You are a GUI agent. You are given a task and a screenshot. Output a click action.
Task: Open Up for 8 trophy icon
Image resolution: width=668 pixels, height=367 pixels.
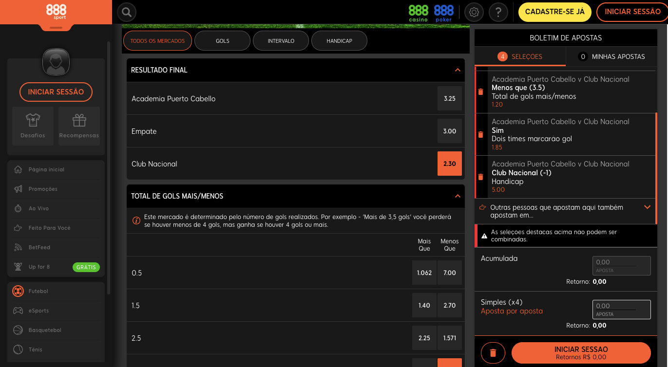[18, 267]
